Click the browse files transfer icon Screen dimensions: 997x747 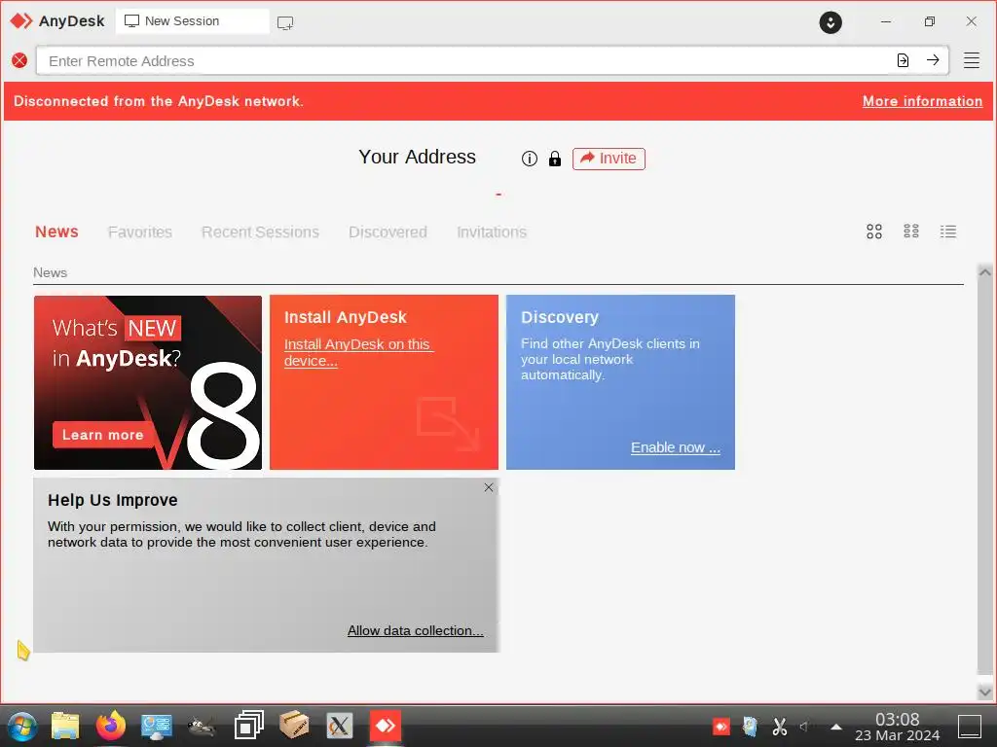click(x=903, y=60)
